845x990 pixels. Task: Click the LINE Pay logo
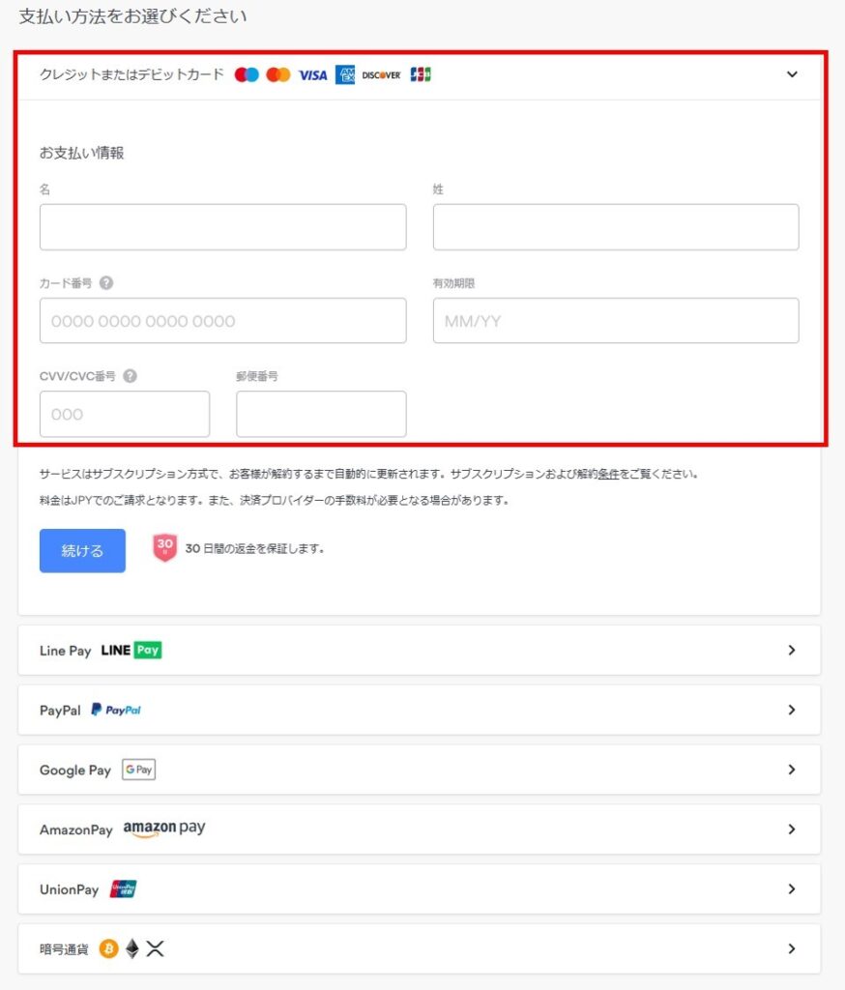click(x=132, y=650)
